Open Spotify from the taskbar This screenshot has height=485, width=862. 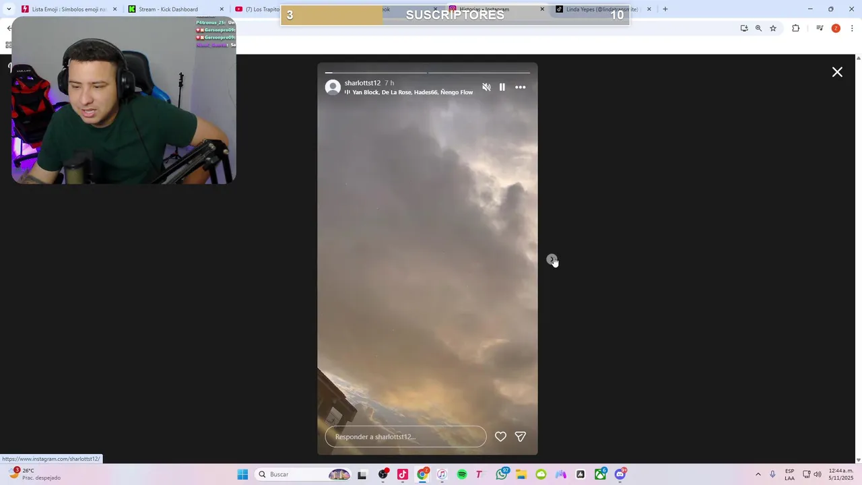(462, 474)
